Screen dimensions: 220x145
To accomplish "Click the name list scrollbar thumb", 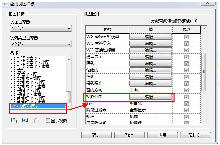I will tap(68, 97).
